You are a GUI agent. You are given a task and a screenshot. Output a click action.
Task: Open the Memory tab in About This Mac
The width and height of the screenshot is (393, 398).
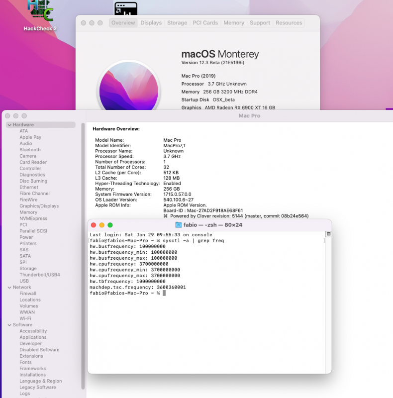pyautogui.click(x=234, y=23)
